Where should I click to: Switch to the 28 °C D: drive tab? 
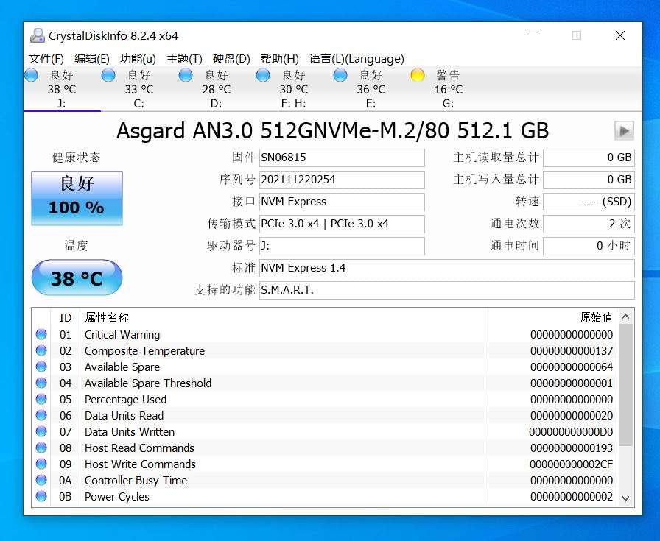217,89
